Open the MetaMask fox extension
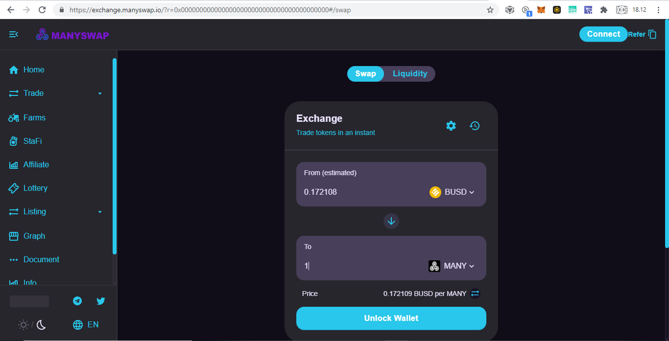 [x=541, y=10]
